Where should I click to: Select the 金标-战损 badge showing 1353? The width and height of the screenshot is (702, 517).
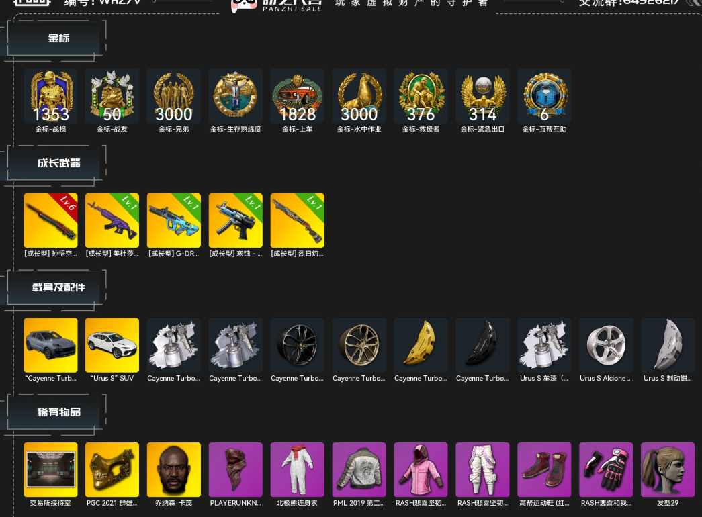pos(50,96)
